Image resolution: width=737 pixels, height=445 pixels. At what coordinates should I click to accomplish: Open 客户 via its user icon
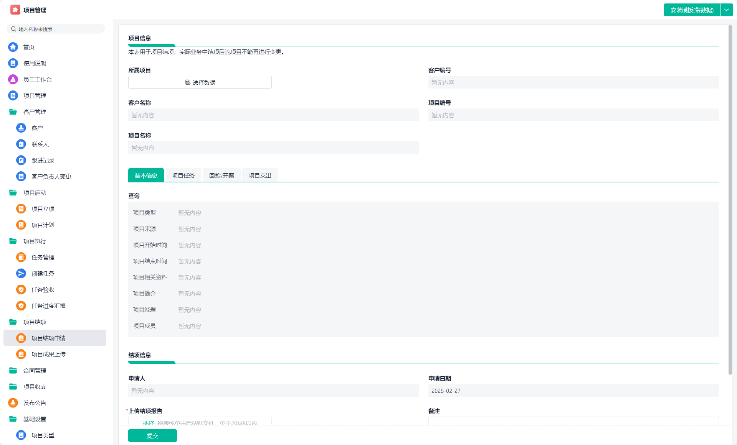pos(21,128)
